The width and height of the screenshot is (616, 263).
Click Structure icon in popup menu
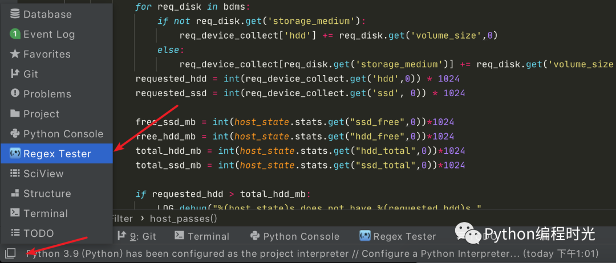point(15,194)
